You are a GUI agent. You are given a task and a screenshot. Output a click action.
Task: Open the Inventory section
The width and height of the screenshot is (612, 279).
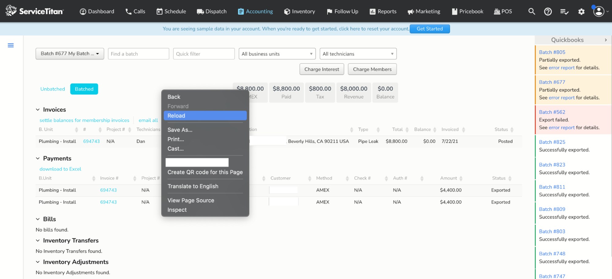(x=299, y=11)
